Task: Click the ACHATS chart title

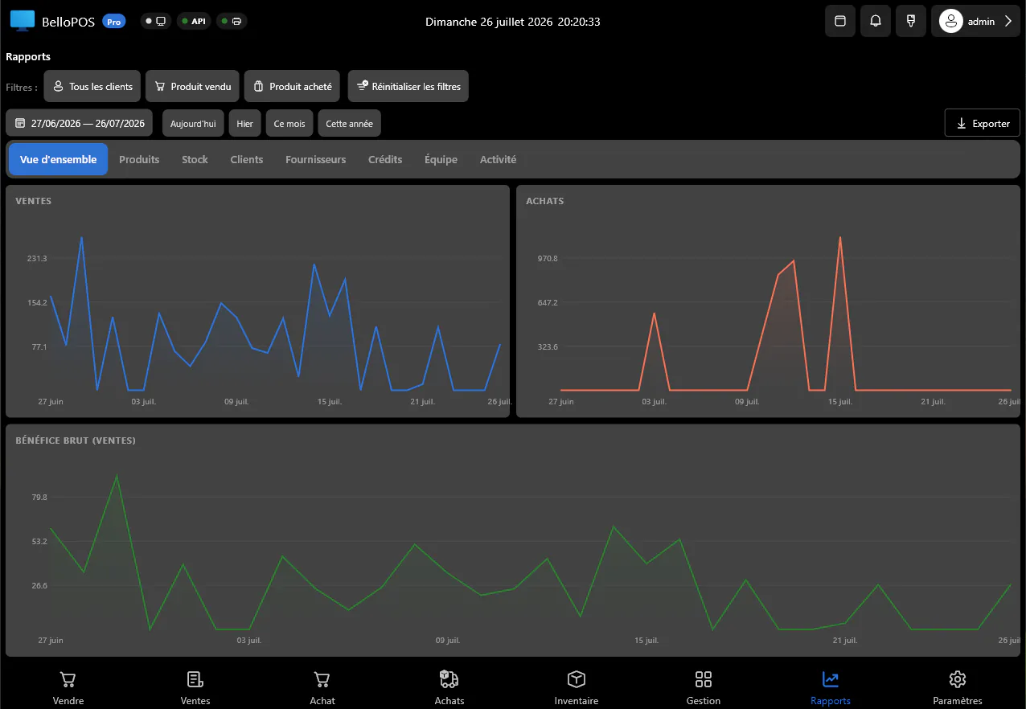Action: click(544, 201)
